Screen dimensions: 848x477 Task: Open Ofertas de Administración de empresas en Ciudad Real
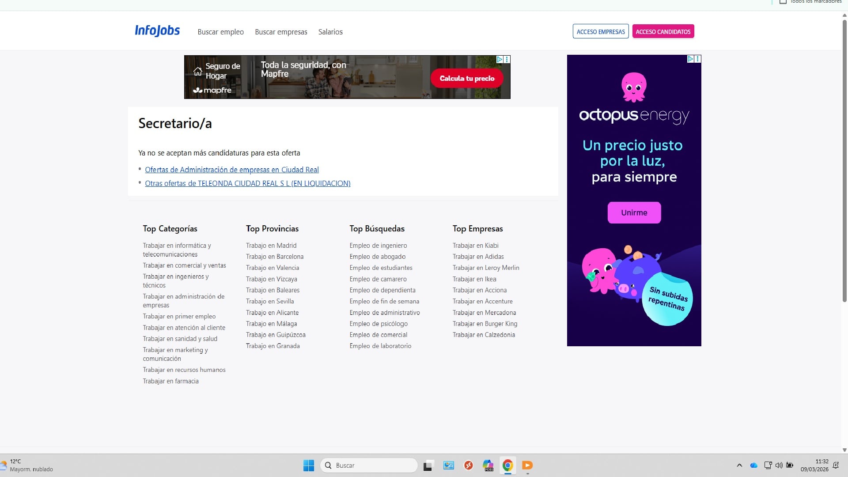point(231,170)
